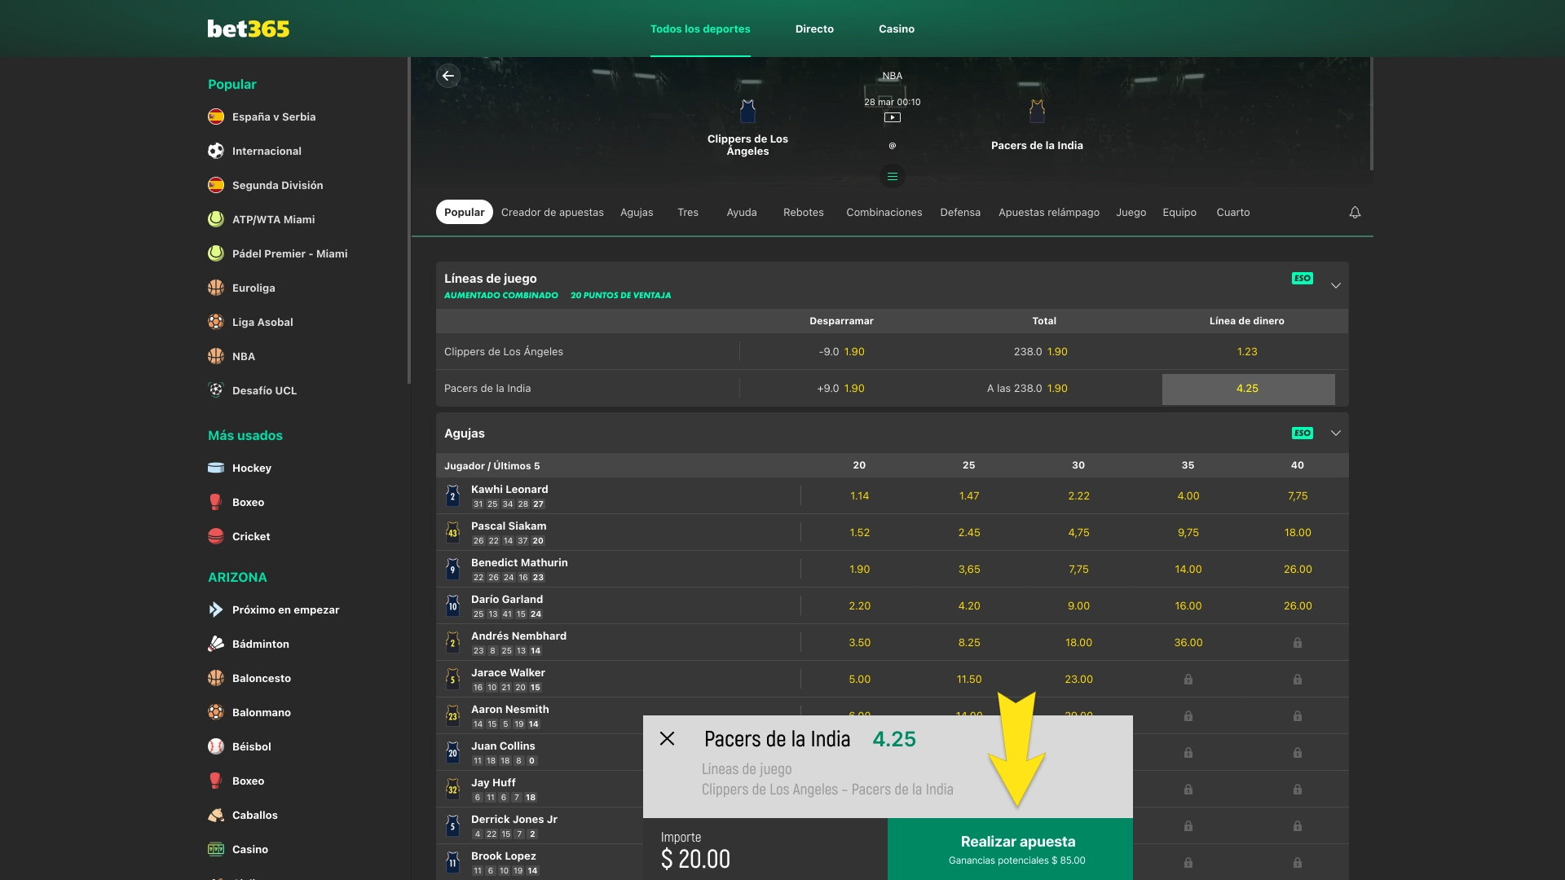Click Baloncesto in the sidebar
Viewport: 1565px width, 880px height.
click(x=261, y=678)
